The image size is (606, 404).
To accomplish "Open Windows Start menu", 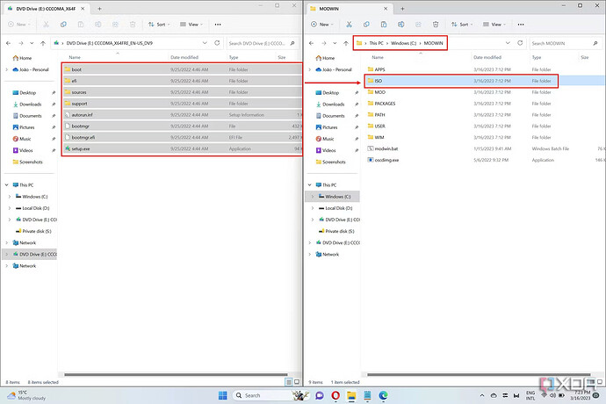I will [x=223, y=395].
